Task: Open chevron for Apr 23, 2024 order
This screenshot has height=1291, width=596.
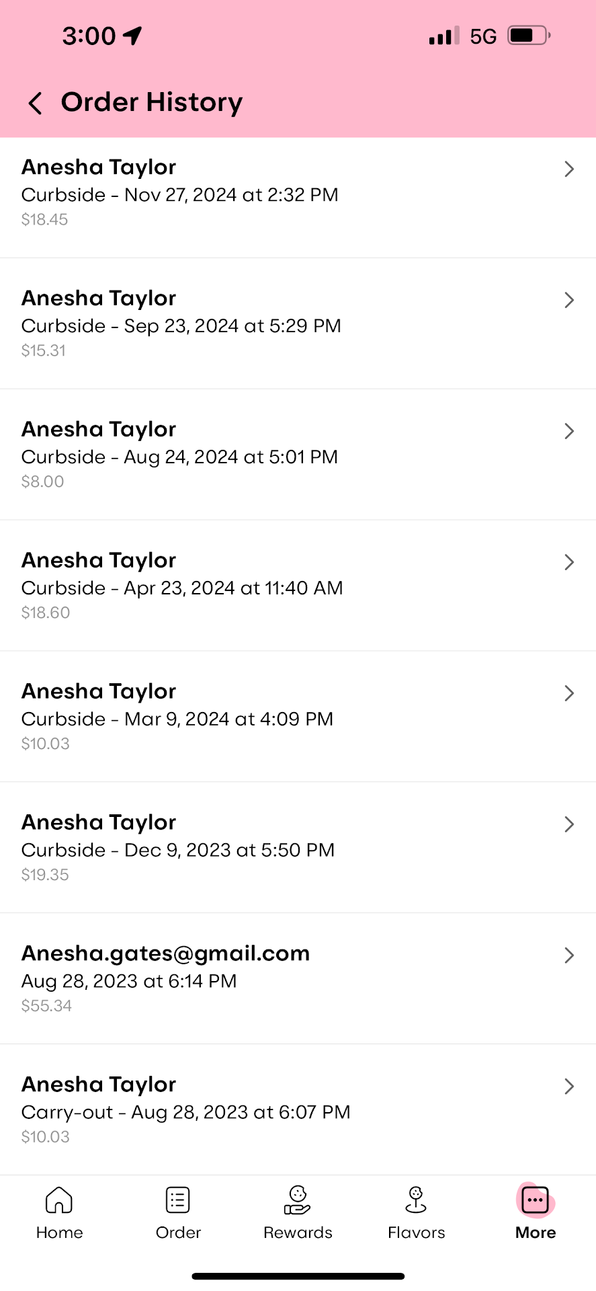Action: coord(569,562)
